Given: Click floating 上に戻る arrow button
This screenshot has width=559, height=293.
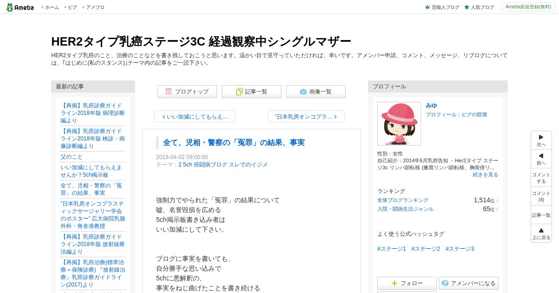Looking at the screenshot, I should tap(541, 233).
